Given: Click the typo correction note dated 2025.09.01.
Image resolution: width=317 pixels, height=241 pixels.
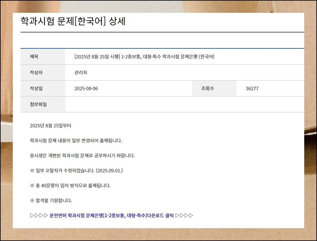Looking at the screenshot, I should coord(76,170).
